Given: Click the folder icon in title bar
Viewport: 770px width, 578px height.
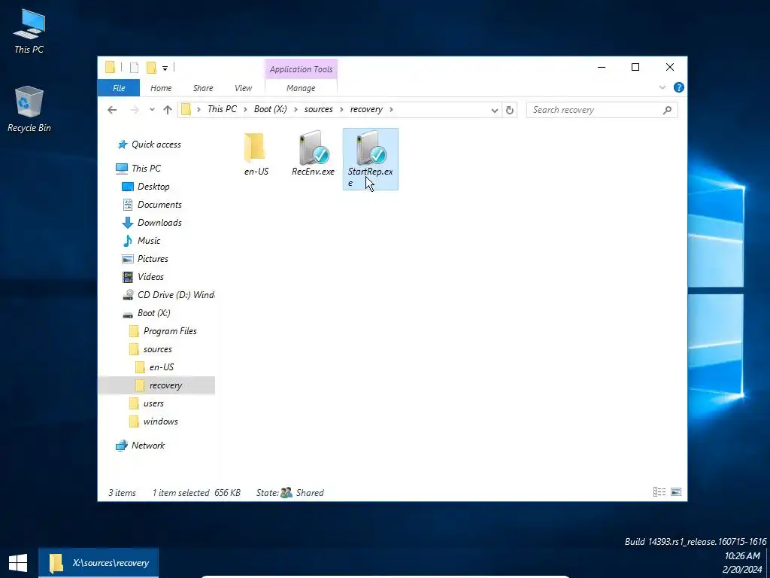Looking at the screenshot, I should click(x=110, y=67).
